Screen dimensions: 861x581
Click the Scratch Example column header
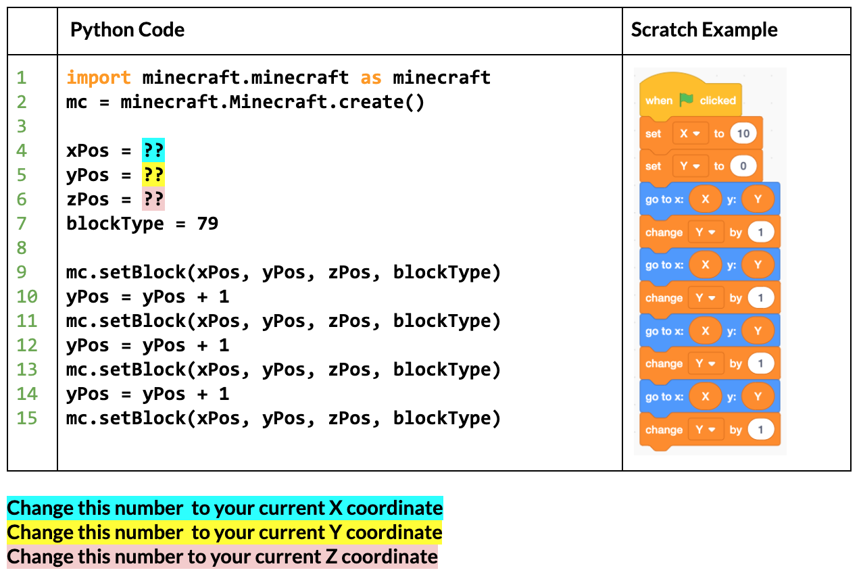coord(704,30)
